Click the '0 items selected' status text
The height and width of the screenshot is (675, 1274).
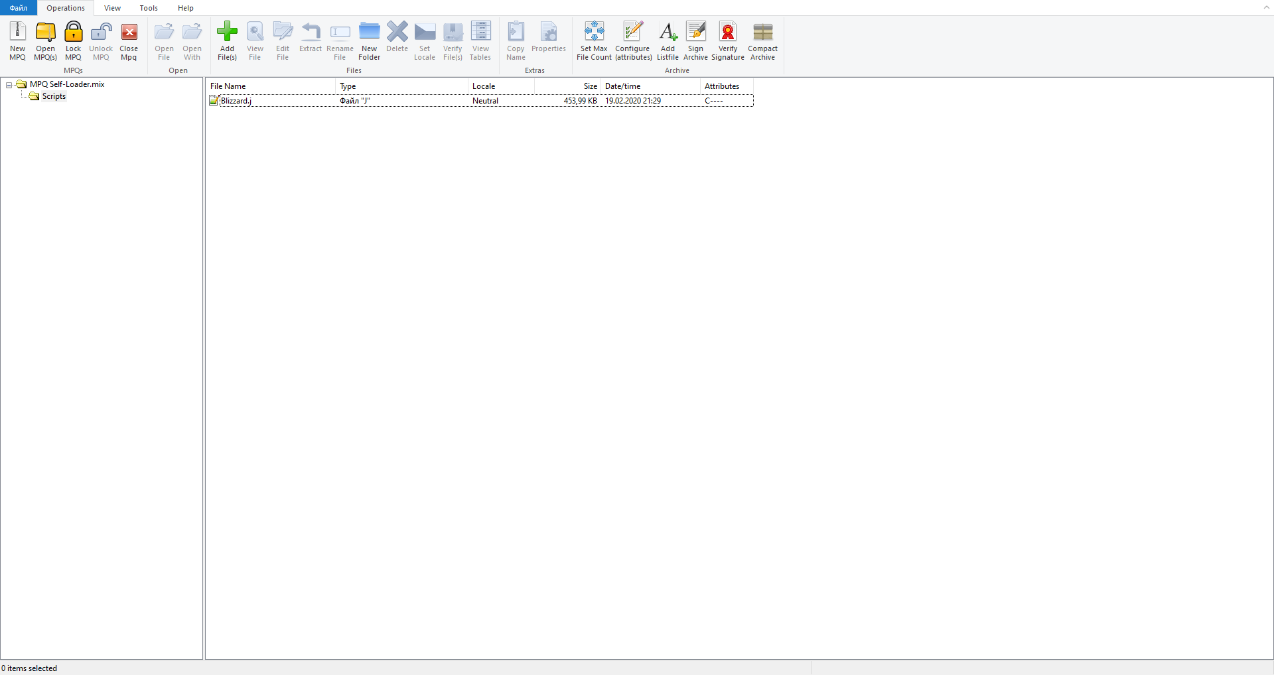29,668
